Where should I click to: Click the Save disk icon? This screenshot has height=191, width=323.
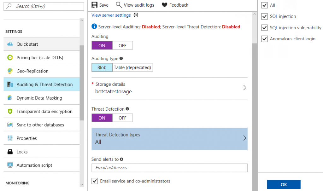pyautogui.click(x=94, y=5)
